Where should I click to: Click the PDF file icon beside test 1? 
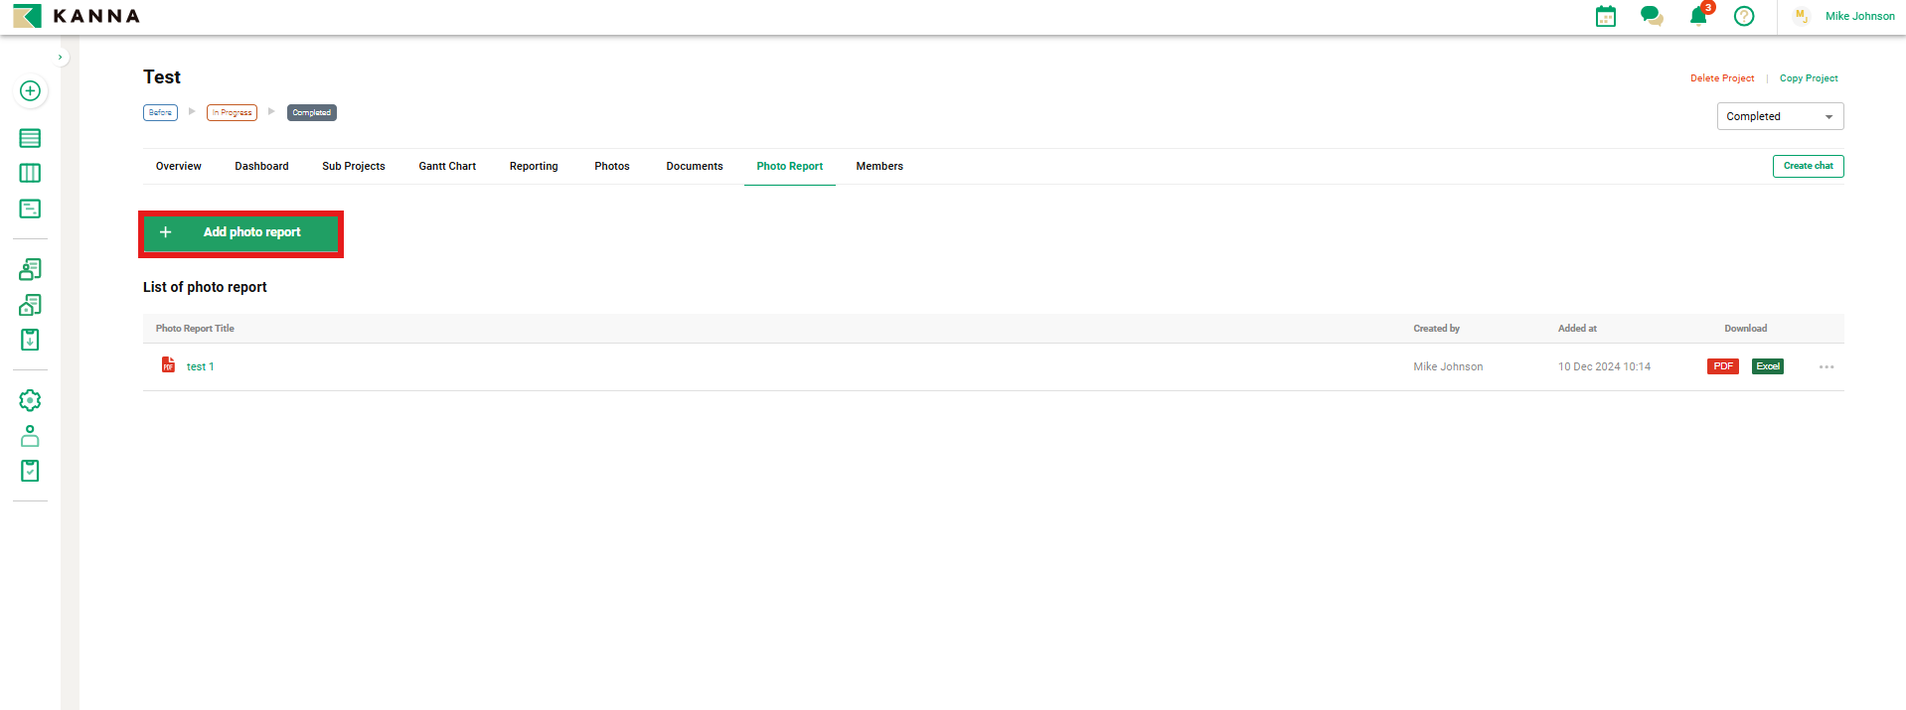(168, 365)
